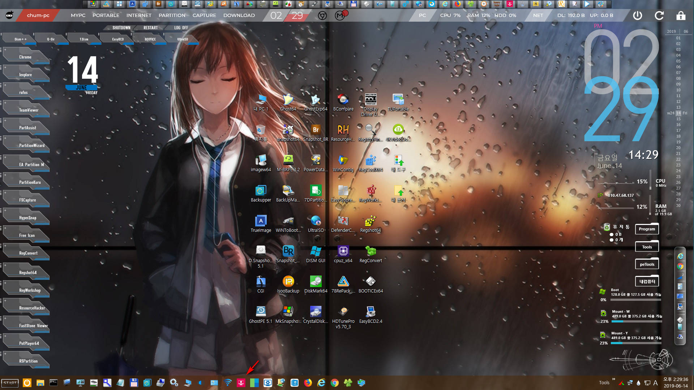
Task: Click the LOG OFF button
Action: (x=181, y=28)
